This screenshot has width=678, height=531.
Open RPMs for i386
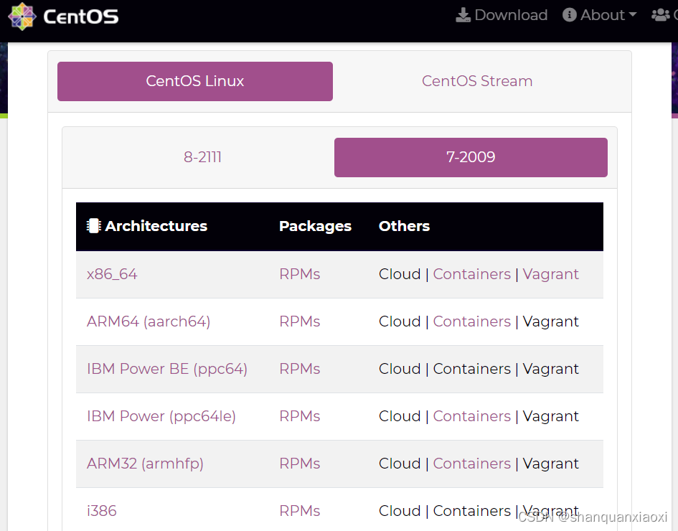300,511
